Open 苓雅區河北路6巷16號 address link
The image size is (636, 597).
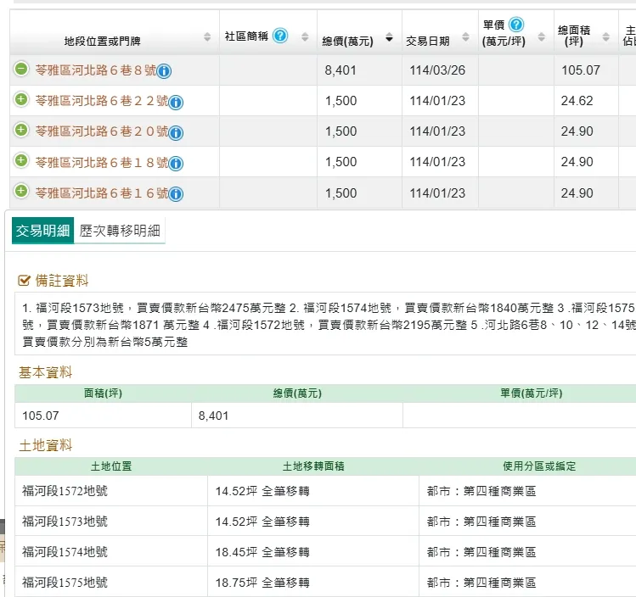tap(101, 193)
